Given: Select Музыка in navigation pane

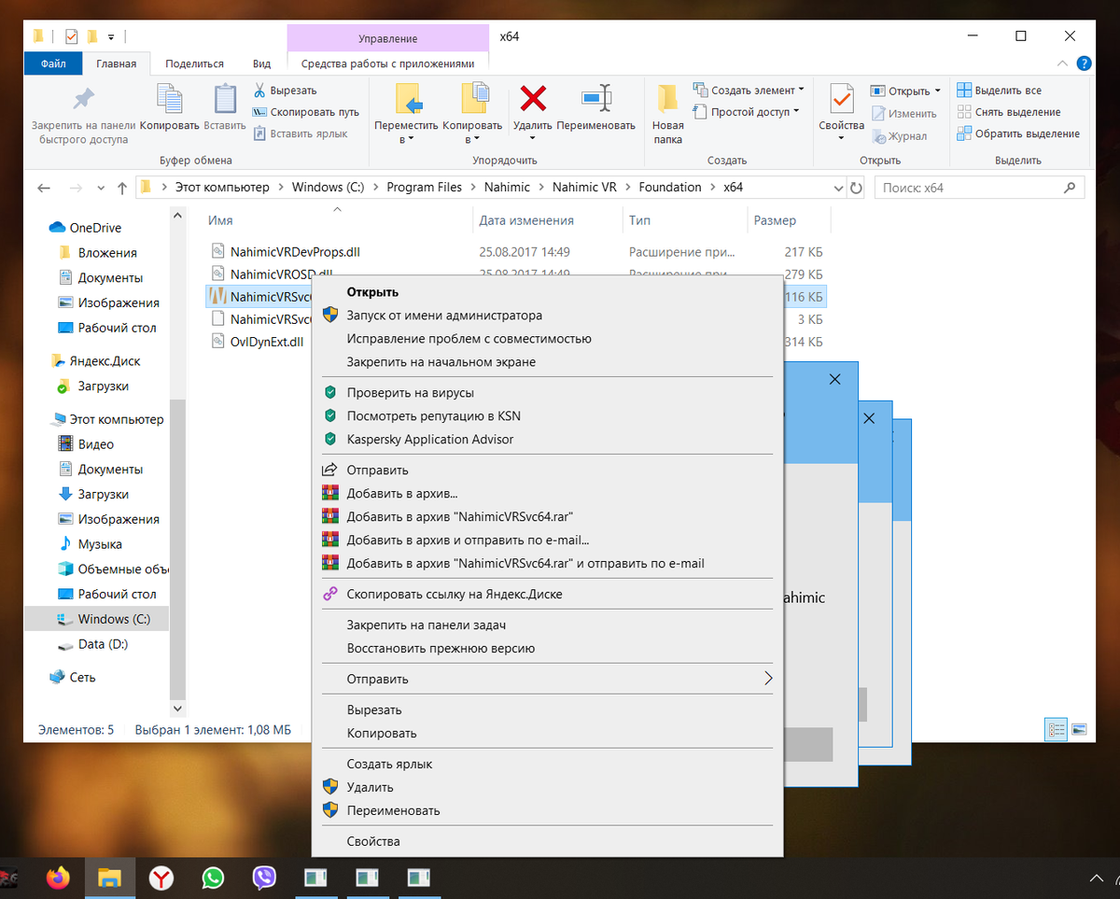Looking at the screenshot, I should click(100, 543).
